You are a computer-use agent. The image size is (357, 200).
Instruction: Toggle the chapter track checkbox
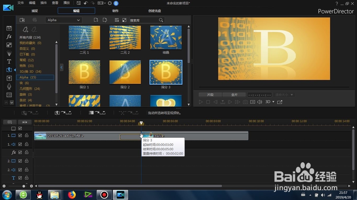pyautogui.click(x=20, y=128)
